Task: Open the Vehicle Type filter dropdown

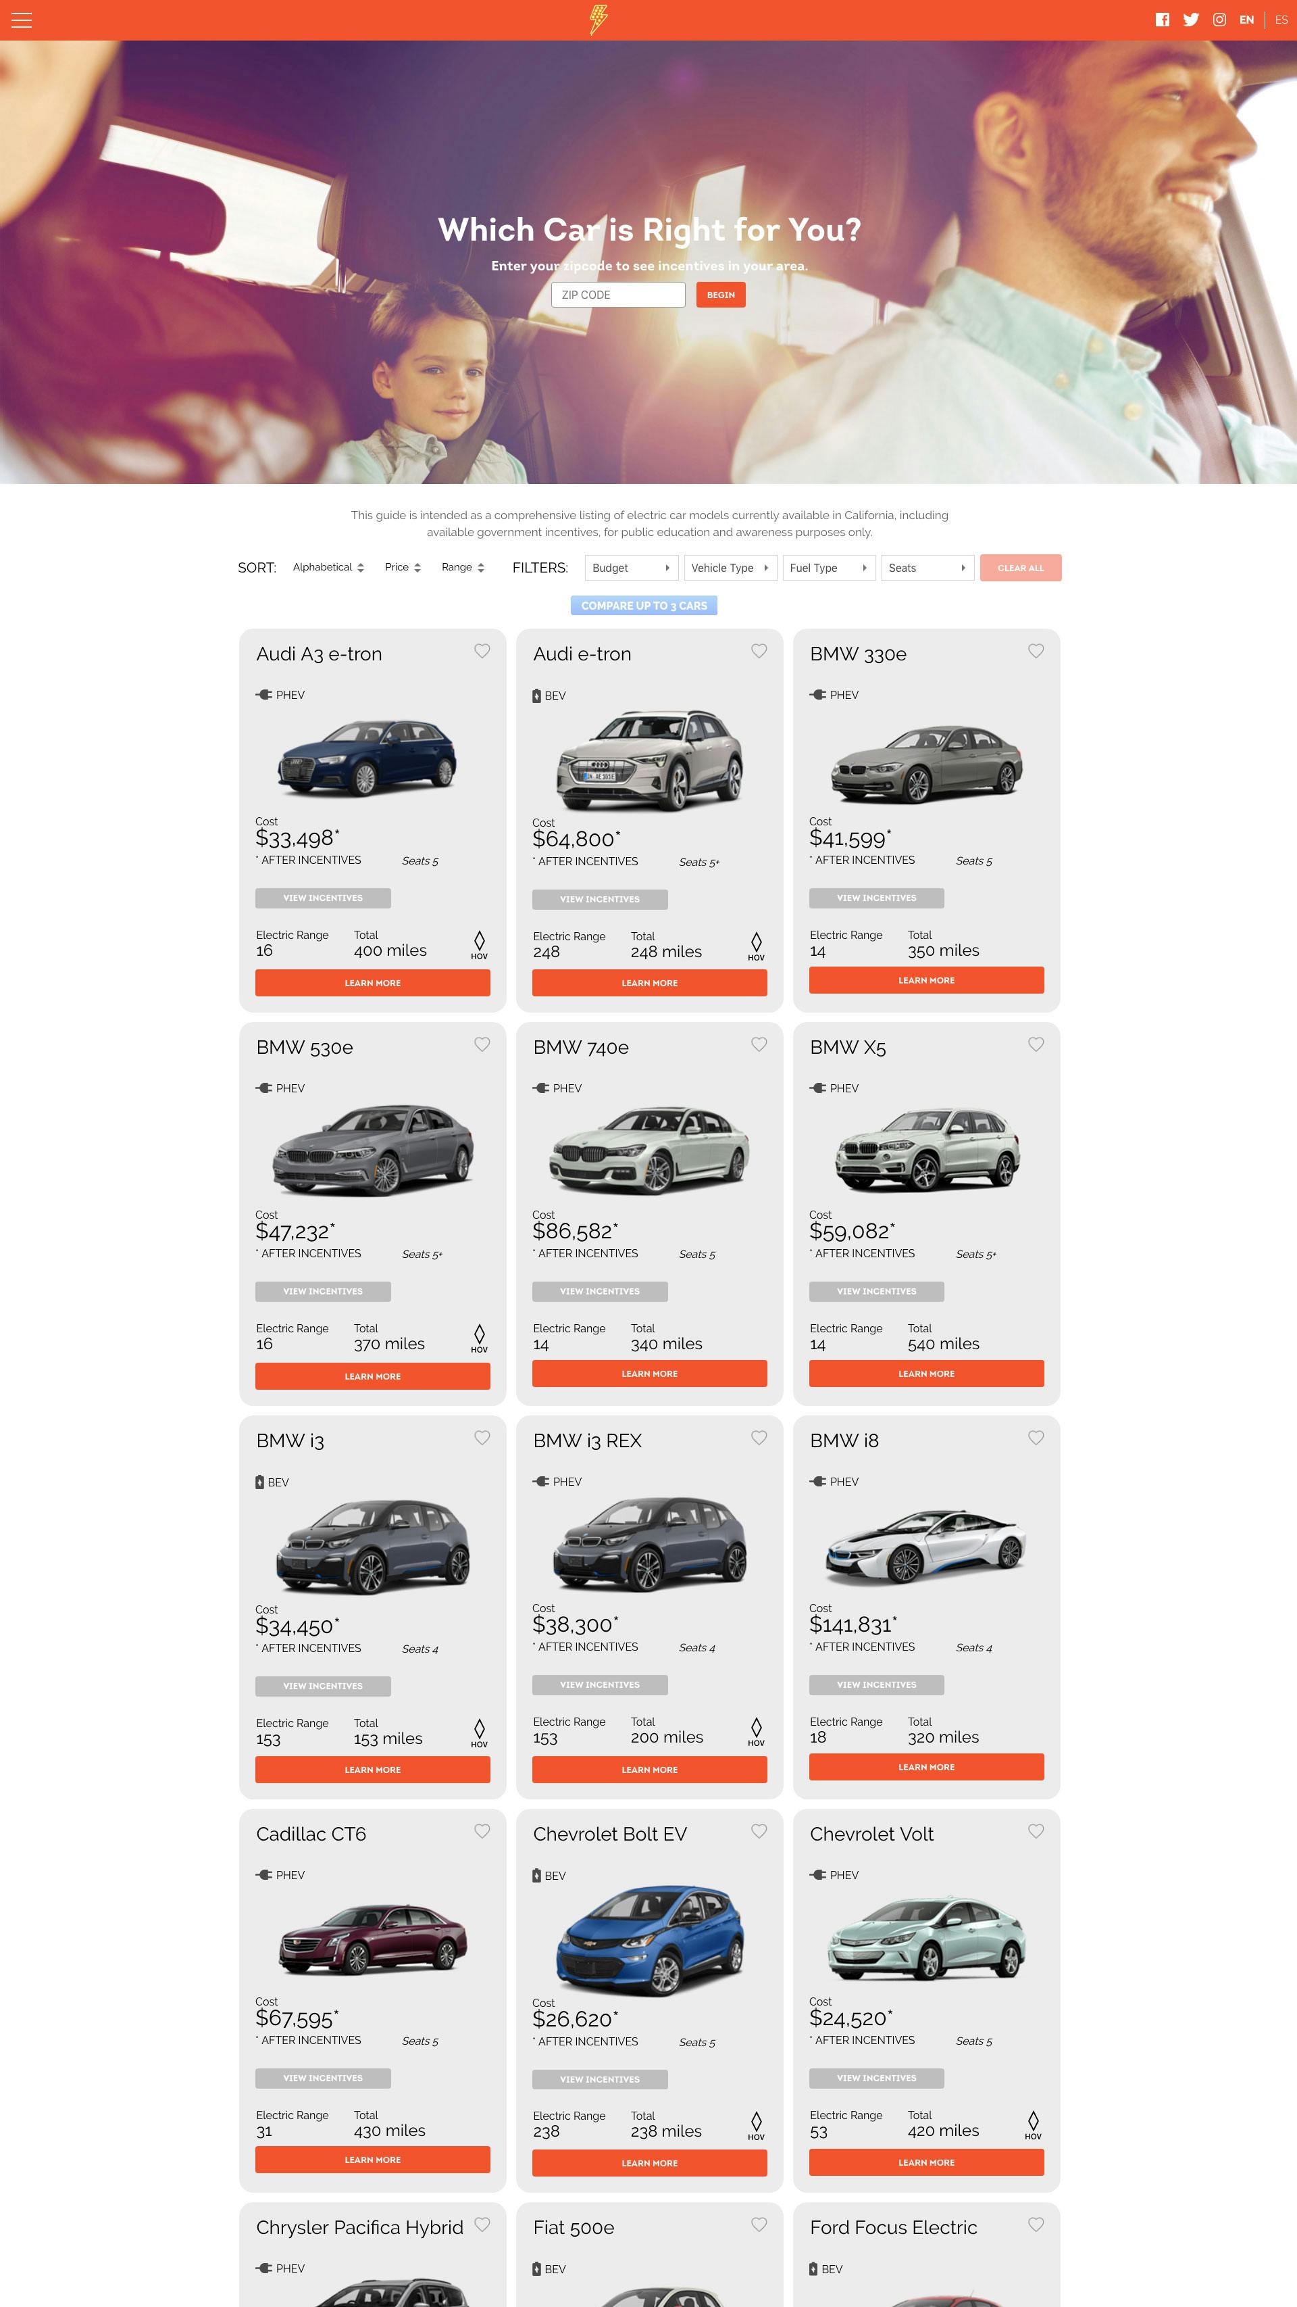Action: click(x=730, y=568)
